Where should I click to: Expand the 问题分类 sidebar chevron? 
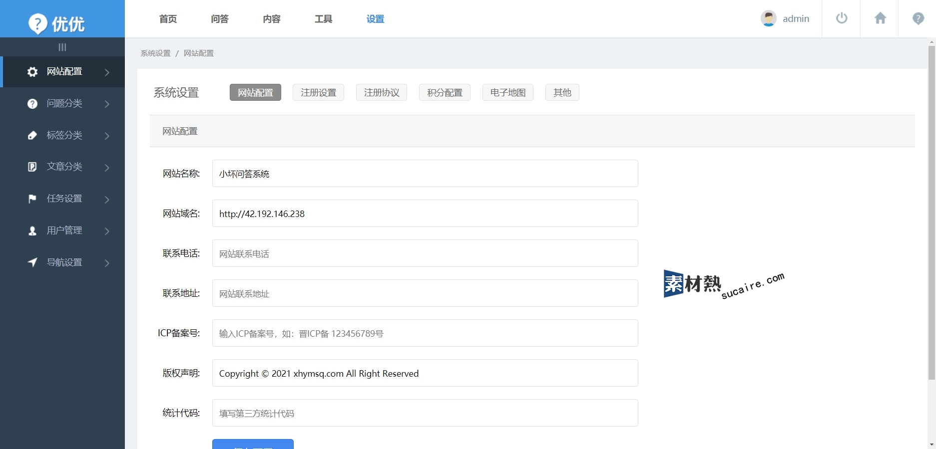pyautogui.click(x=107, y=104)
